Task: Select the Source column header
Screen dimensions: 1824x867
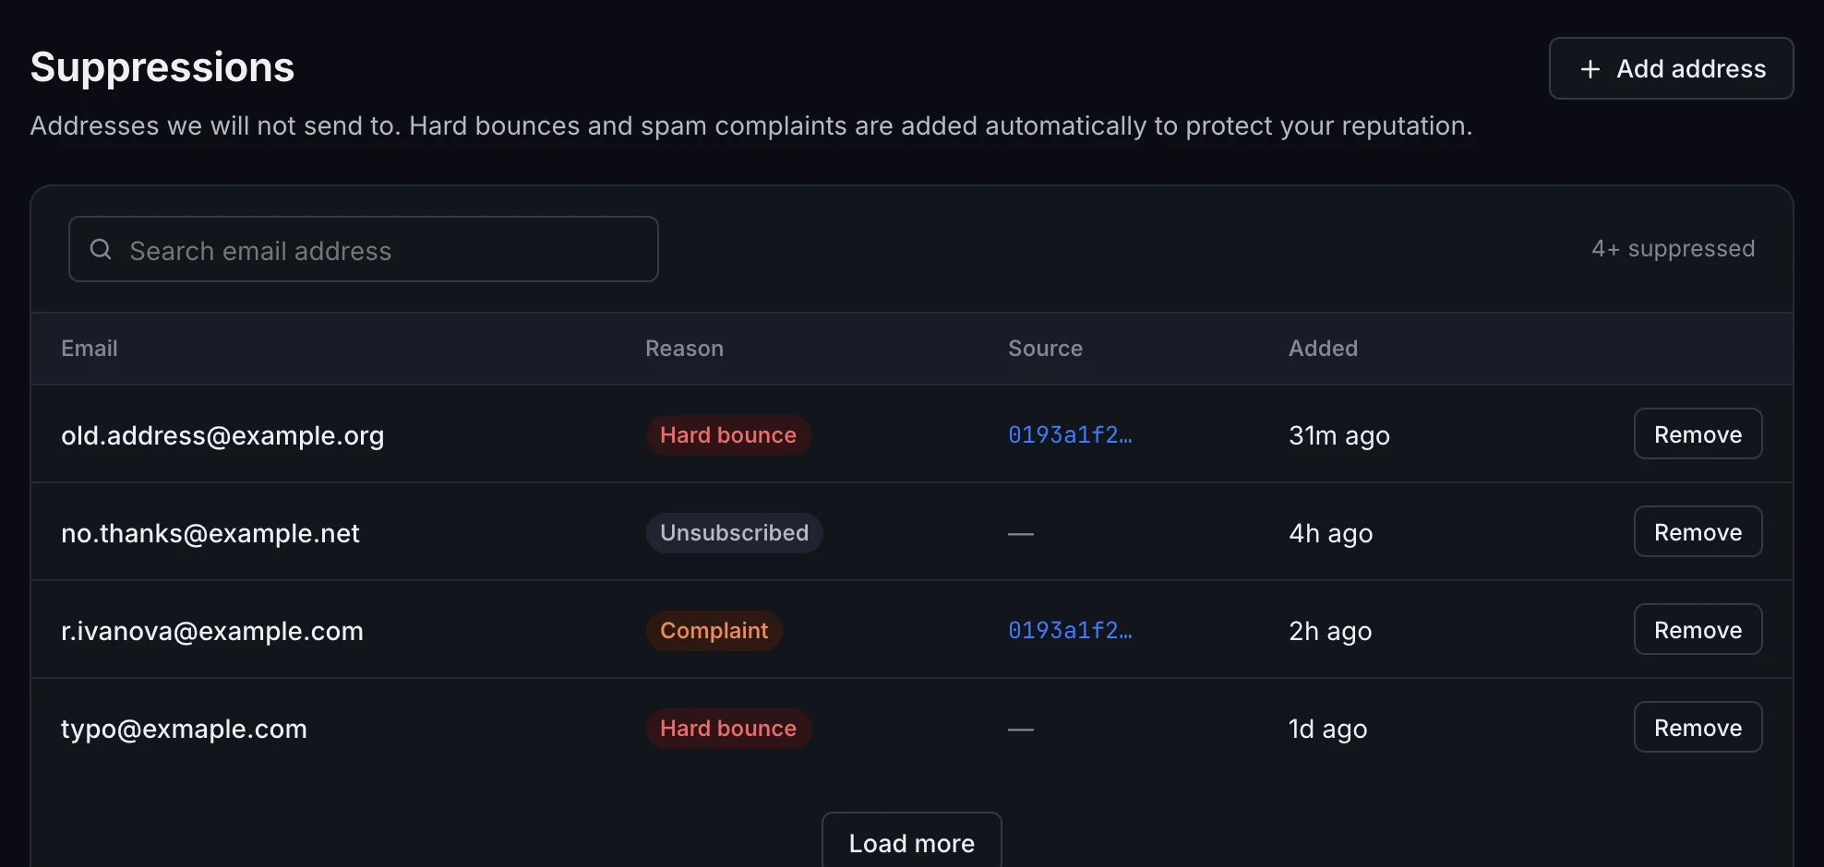Action: pos(1045,348)
